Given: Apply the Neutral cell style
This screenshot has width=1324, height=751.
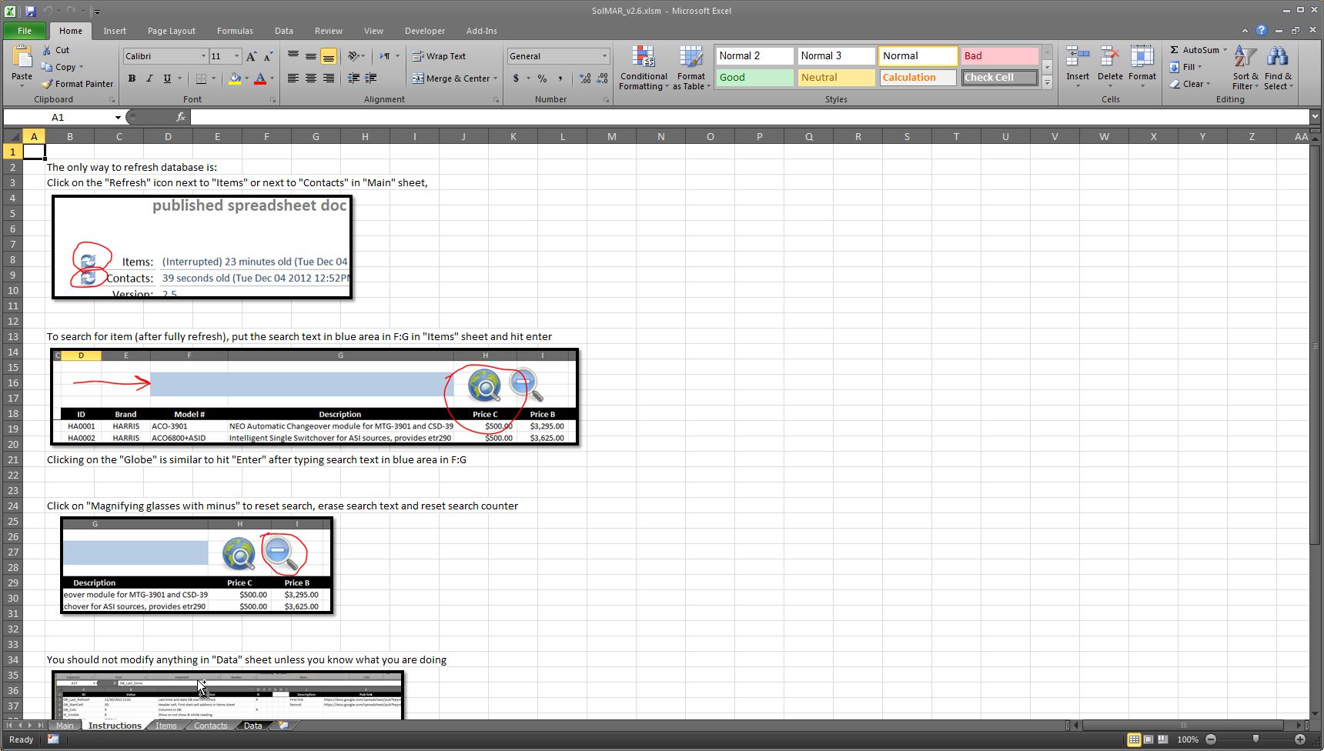Looking at the screenshot, I should click(x=836, y=78).
